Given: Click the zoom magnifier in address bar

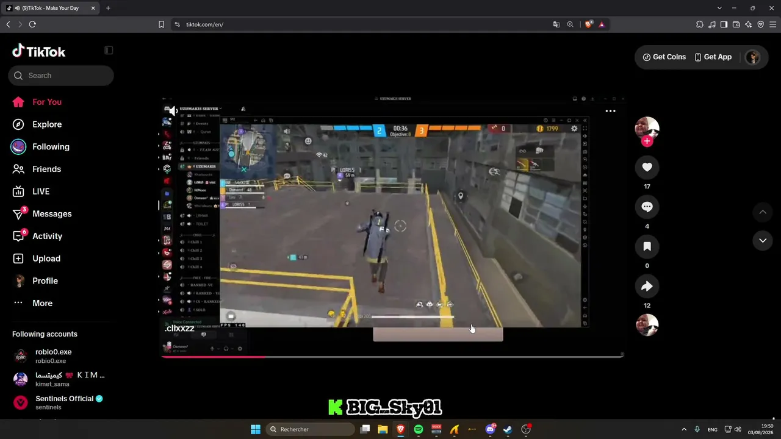Looking at the screenshot, I should tap(570, 24).
